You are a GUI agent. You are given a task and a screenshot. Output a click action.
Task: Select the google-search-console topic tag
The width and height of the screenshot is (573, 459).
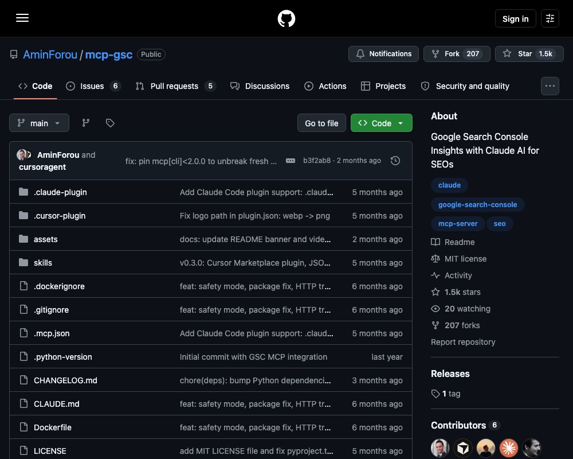click(477, 205)
